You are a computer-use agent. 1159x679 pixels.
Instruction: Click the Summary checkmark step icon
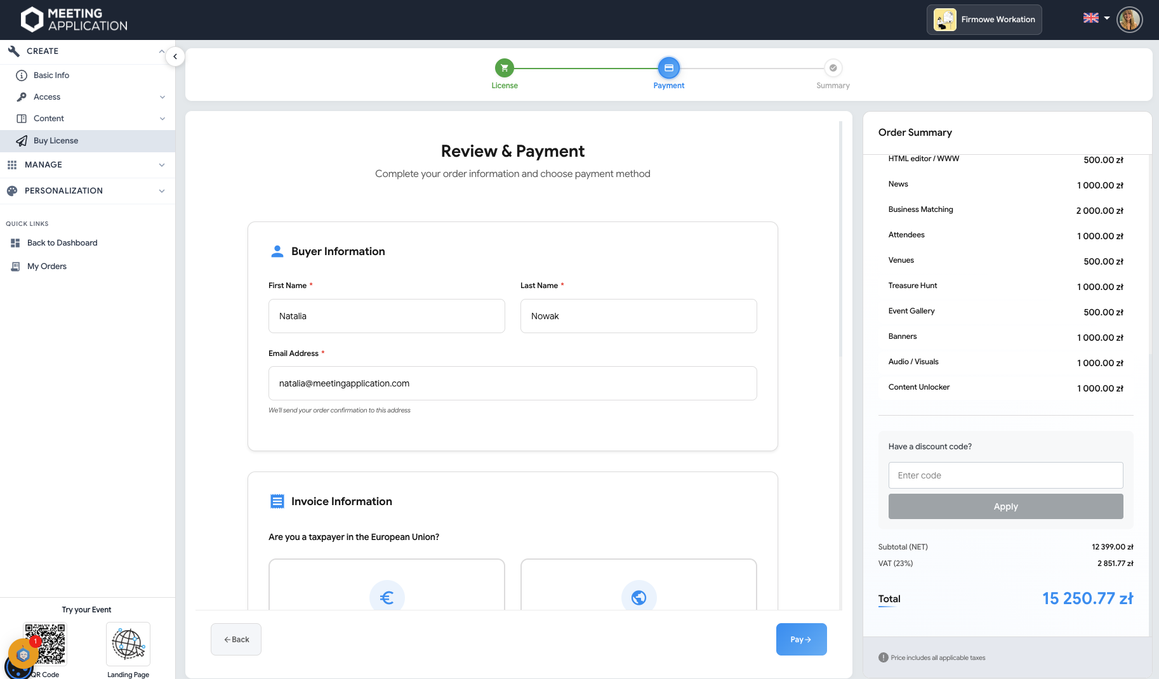[x=833, y=68]
